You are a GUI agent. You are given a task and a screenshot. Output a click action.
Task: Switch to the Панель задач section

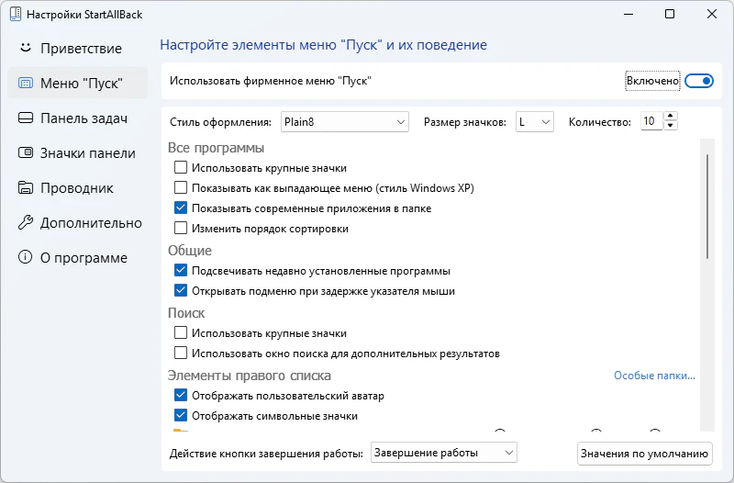(83, 118)
